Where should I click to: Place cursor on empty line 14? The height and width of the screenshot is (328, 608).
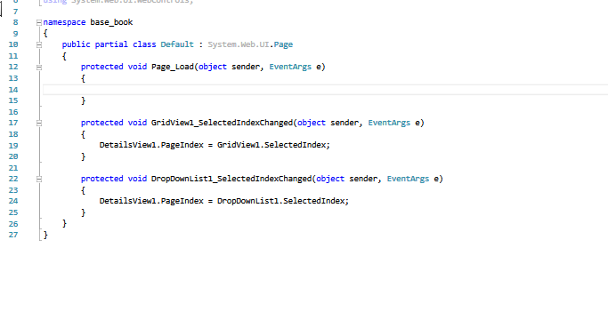325,90
